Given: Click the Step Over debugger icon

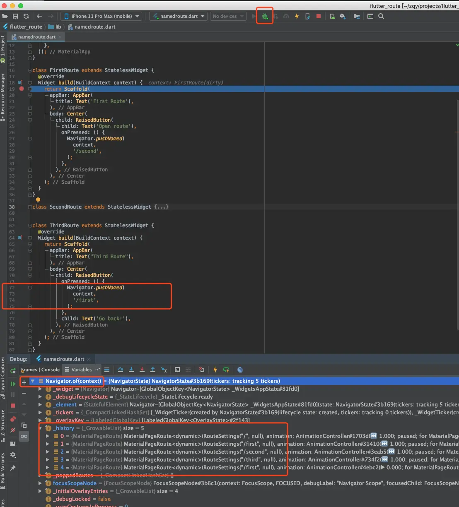Looking at the screenshot, I should [x=121, y=370].
